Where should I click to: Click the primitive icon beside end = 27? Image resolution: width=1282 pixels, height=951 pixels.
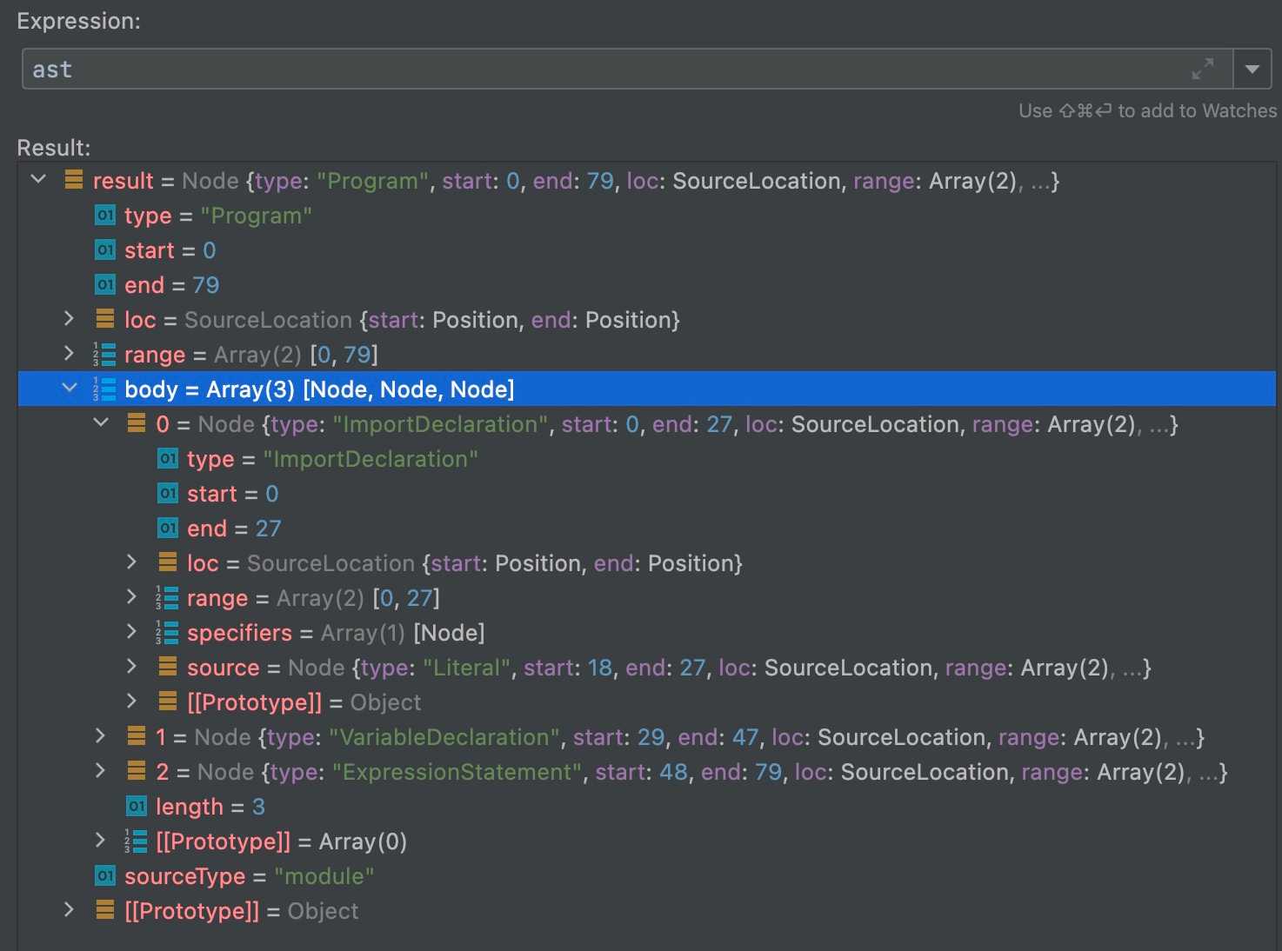tap(168, 528)
